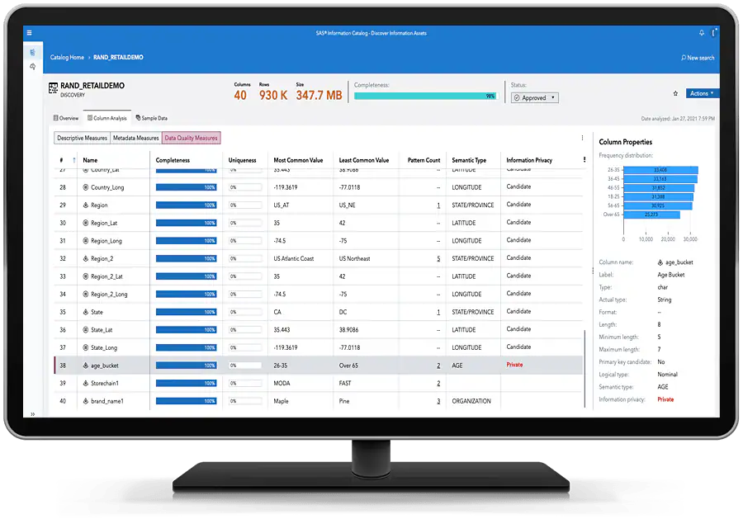The image size is (743, 519).
Task: Click the Region_2_Long column type icon
Action: [86, 294]
